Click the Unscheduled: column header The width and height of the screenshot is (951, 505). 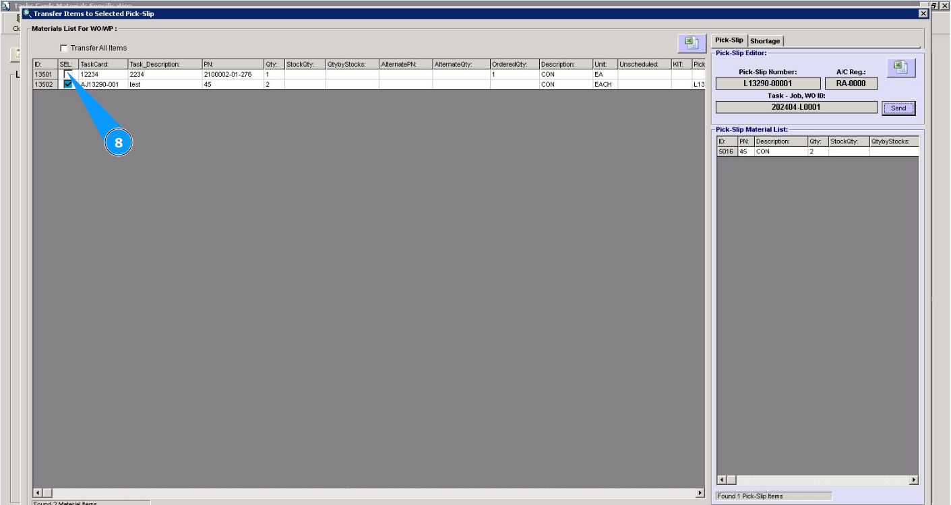(x=644, y=65)
